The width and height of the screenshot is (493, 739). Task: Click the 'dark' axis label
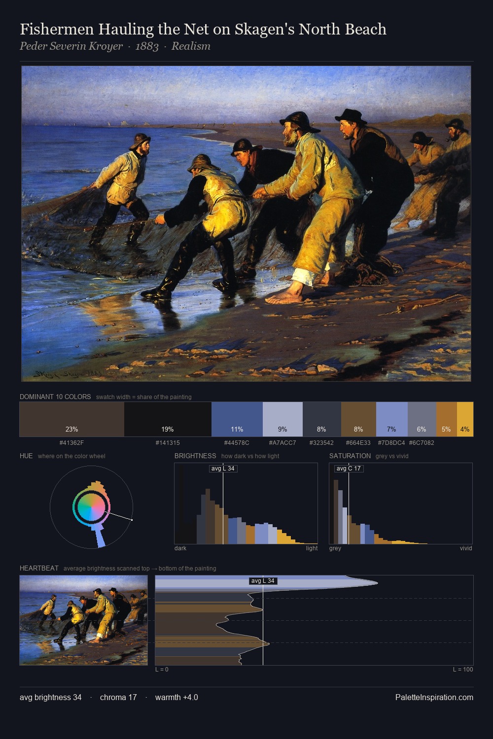pos(180,548)
